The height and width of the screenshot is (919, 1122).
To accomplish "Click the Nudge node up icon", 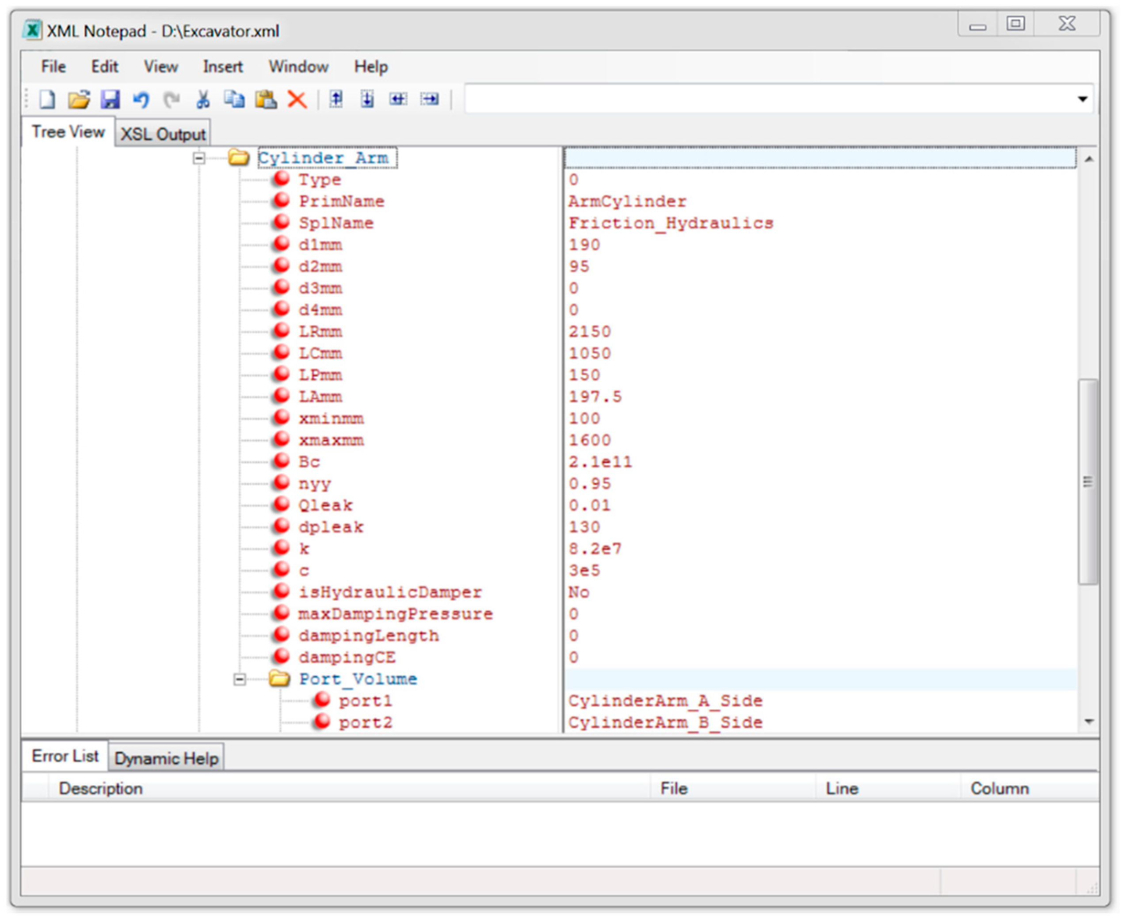I will point(336,99).
